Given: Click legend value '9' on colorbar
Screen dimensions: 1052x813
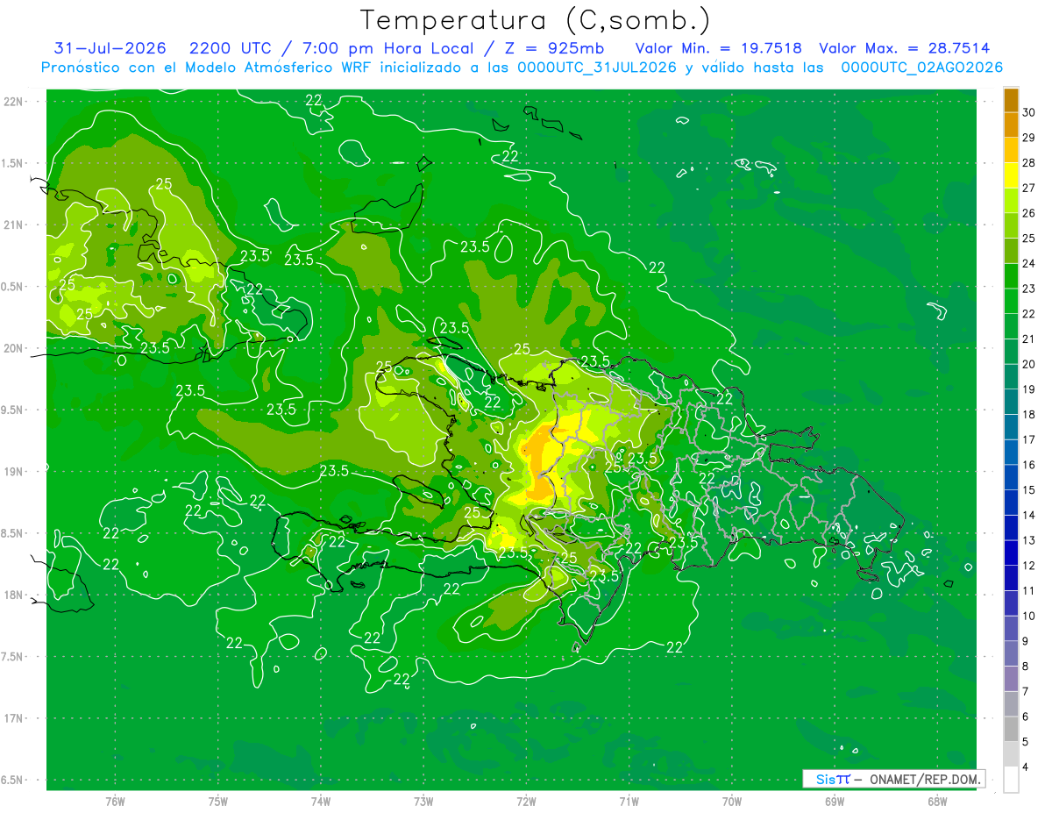Looking at the screenshot, I should [x=1027, y=642].
